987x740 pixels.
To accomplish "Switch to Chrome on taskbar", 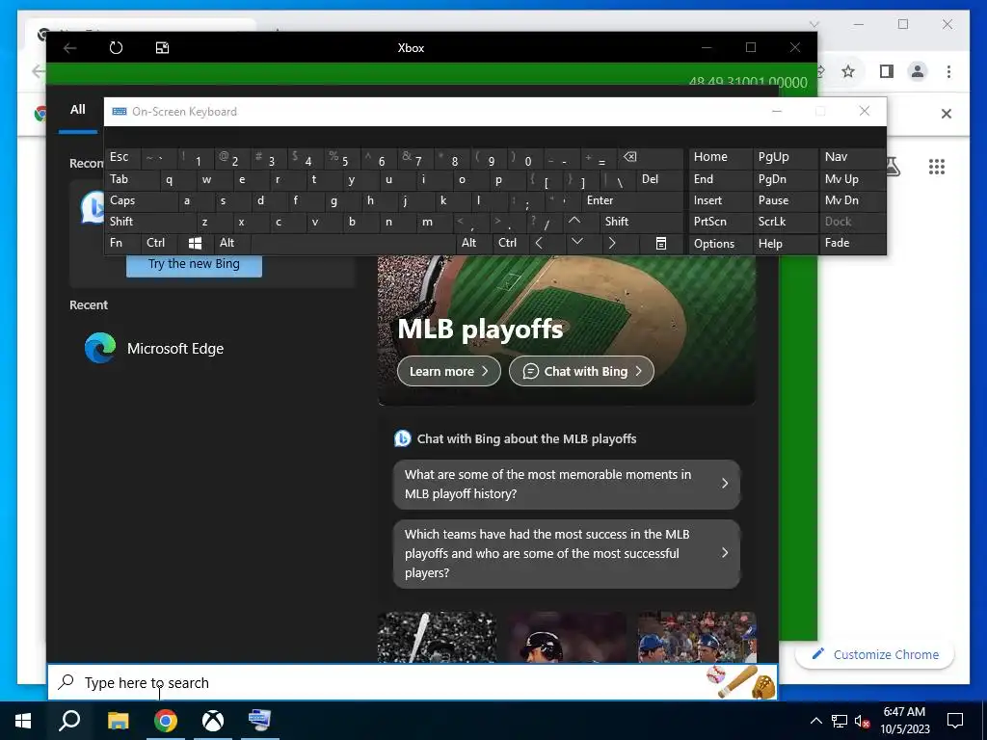I will pos(166,721).
